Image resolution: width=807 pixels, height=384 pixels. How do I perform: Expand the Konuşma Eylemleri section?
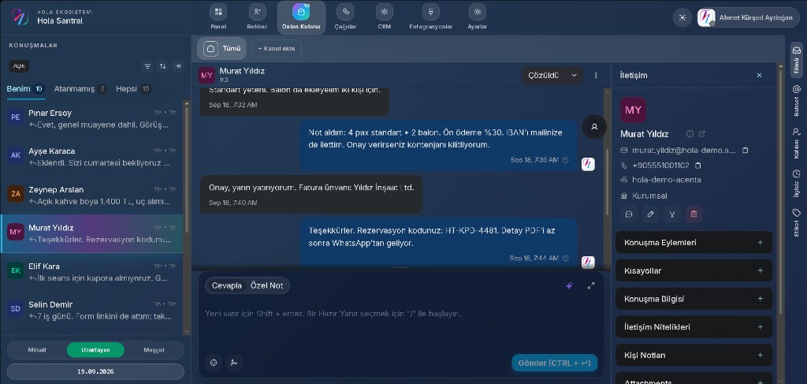pos(694,242)
